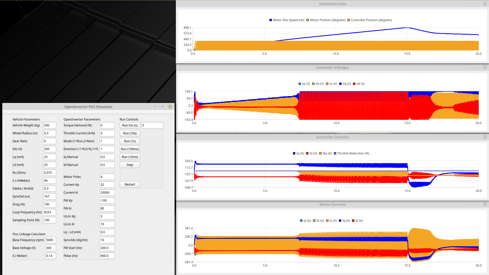Screen dimensions: 489x275
Task: Select the Vehicle Weight (kg) input
Action: (50, 125)
